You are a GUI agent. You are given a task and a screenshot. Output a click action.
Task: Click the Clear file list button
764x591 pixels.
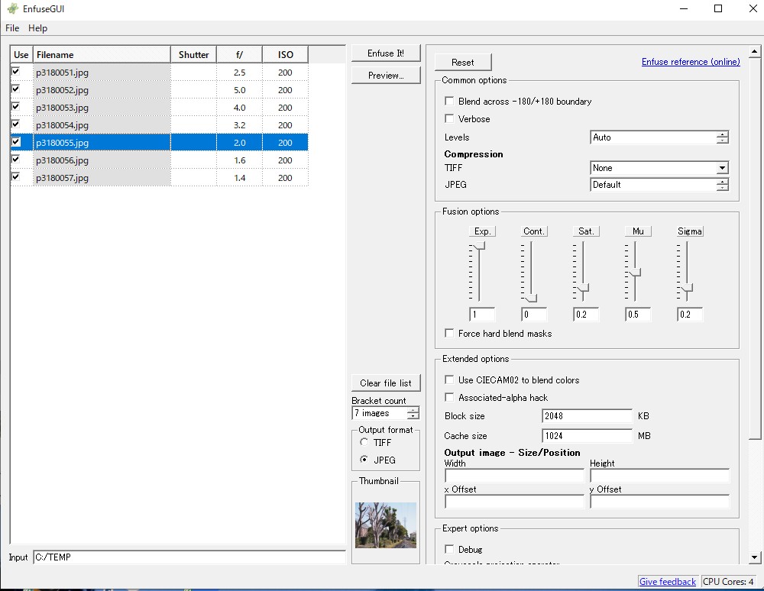pyautogui.click(x=386, y=383)
